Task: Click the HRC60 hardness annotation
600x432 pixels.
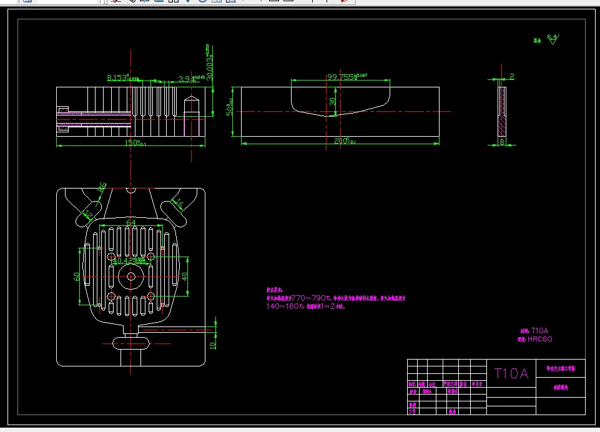Action: (x=534, y=339)
